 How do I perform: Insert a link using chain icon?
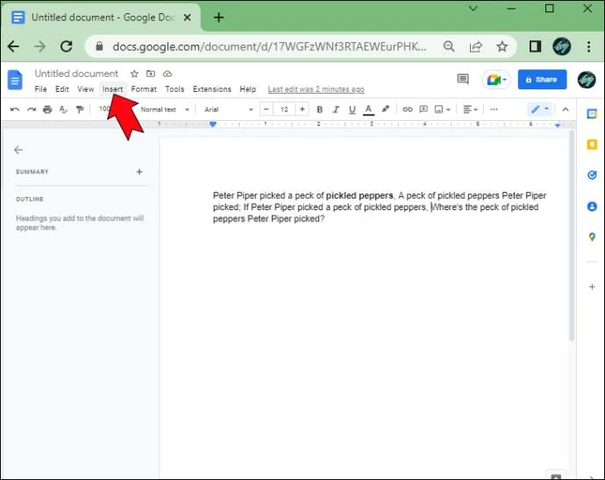tap(408, 109)
